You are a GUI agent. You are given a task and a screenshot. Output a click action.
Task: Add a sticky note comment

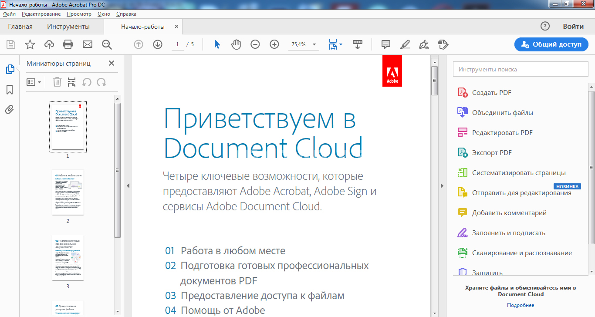385,44
